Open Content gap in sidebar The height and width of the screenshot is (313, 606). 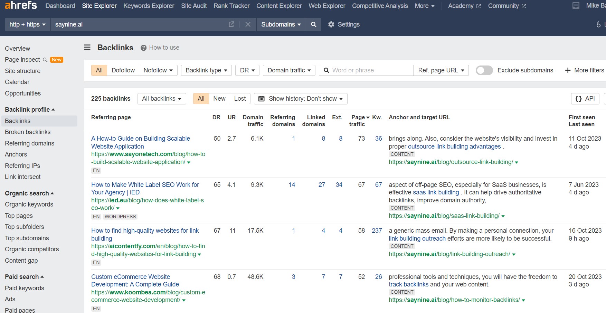pyautogui.click(x=21, y=261)
